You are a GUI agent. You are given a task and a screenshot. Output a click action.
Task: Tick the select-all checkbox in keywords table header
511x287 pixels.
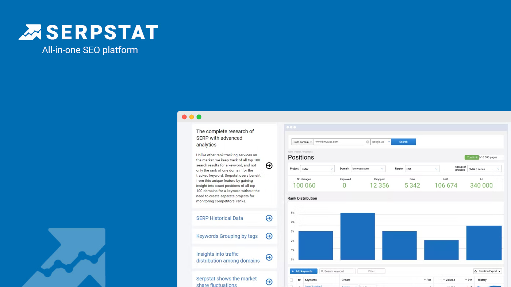click(x=291, y=280)
